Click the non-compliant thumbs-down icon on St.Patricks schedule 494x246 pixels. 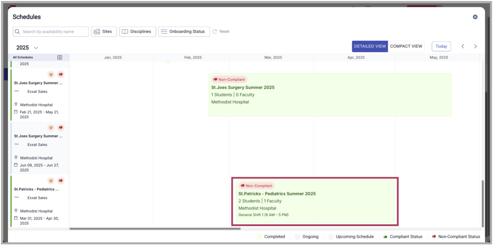pyautogui.click(x=61, y=181)
